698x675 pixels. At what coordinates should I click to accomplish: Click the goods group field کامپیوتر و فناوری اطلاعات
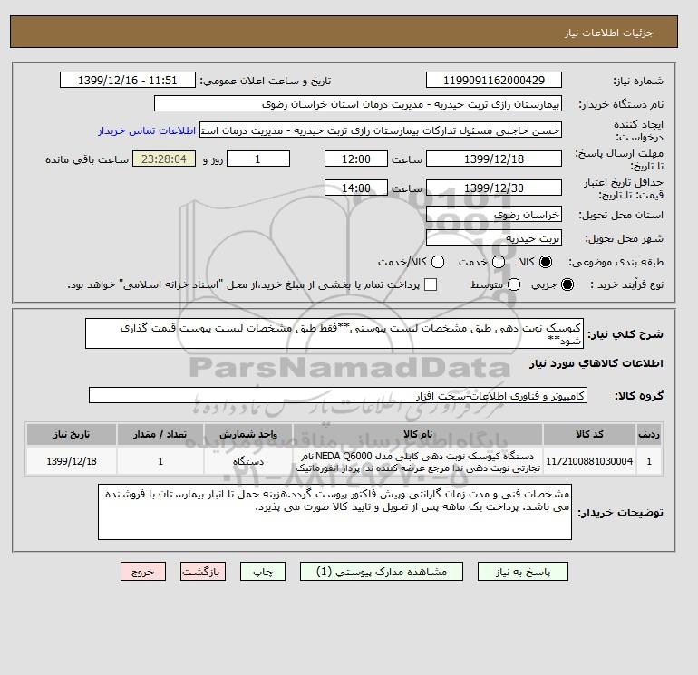pos(338,395)
